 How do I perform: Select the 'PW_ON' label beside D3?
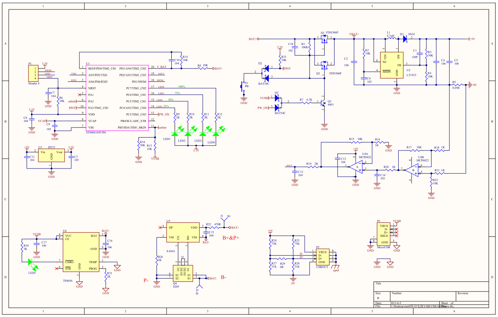[x=262, y=108]
